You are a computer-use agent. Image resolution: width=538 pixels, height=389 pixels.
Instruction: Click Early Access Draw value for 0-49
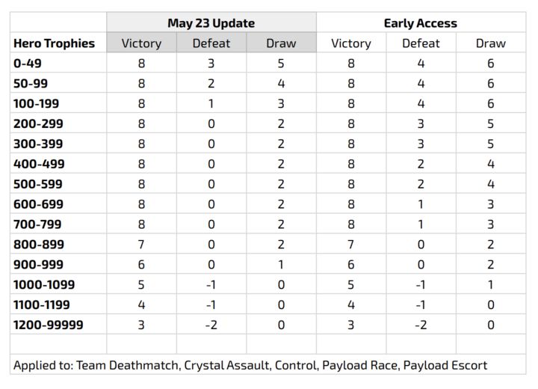pos(491,64)
